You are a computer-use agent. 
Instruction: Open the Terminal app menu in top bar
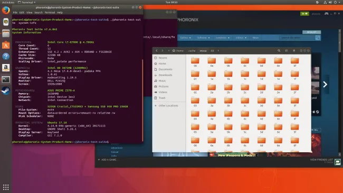26,2
